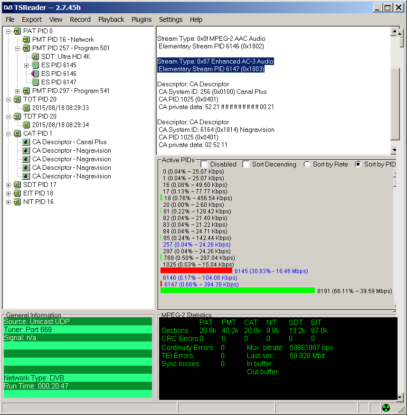Click the SDT Ultra HD 4K icon
407x415 pixels.
tap(35, 56)
